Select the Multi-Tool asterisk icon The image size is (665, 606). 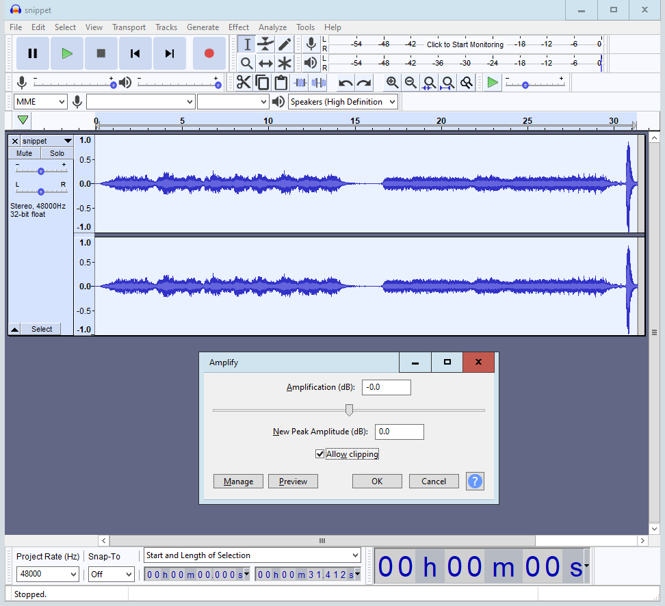click(285, 64)
